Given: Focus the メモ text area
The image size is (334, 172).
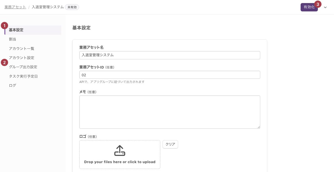Looking at the screenshot, I should (170, 112).
